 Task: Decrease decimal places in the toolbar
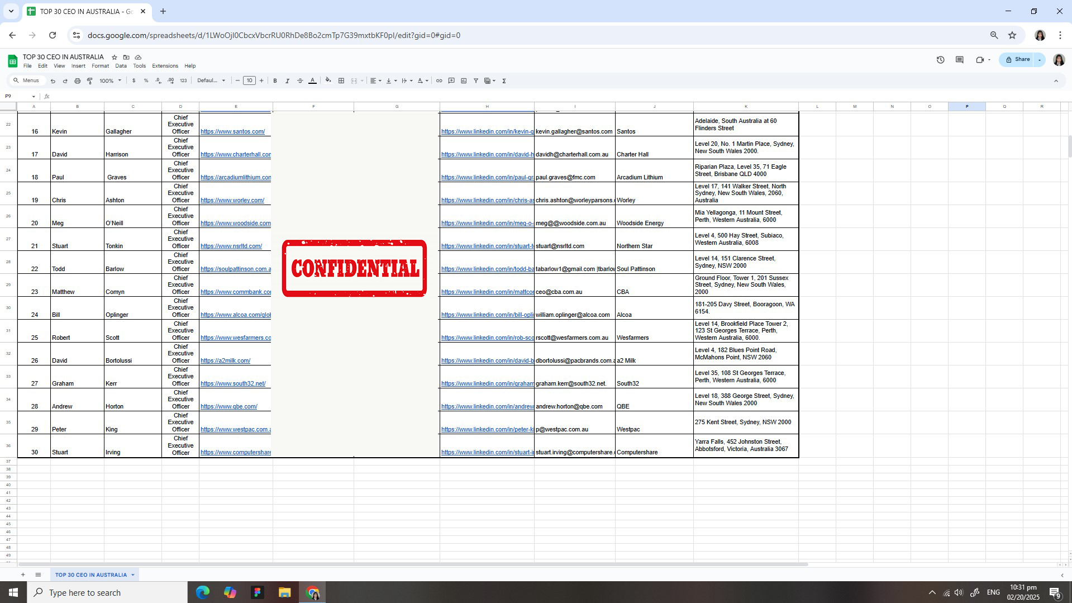[x=158, y=81]
